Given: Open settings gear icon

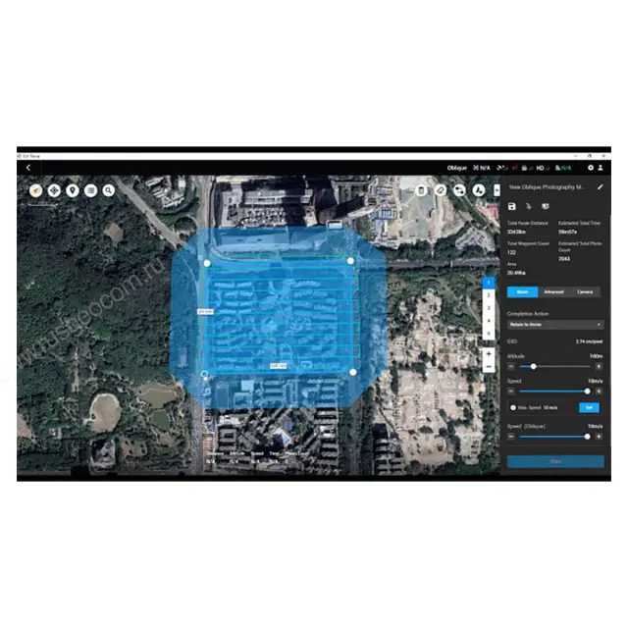Looking at the screenshot, I should 590,168.
